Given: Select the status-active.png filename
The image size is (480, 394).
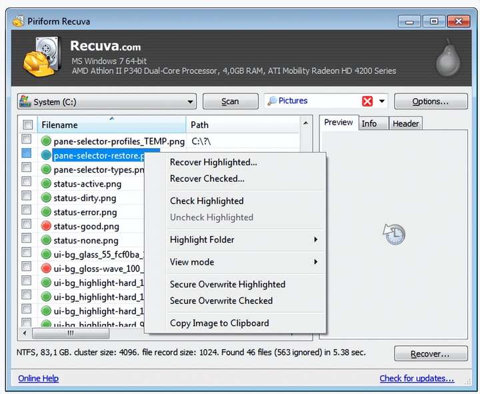Looking at the screenshot, I should (87, 184).
